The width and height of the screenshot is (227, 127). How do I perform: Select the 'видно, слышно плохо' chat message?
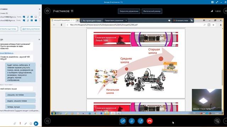point(21,101)
